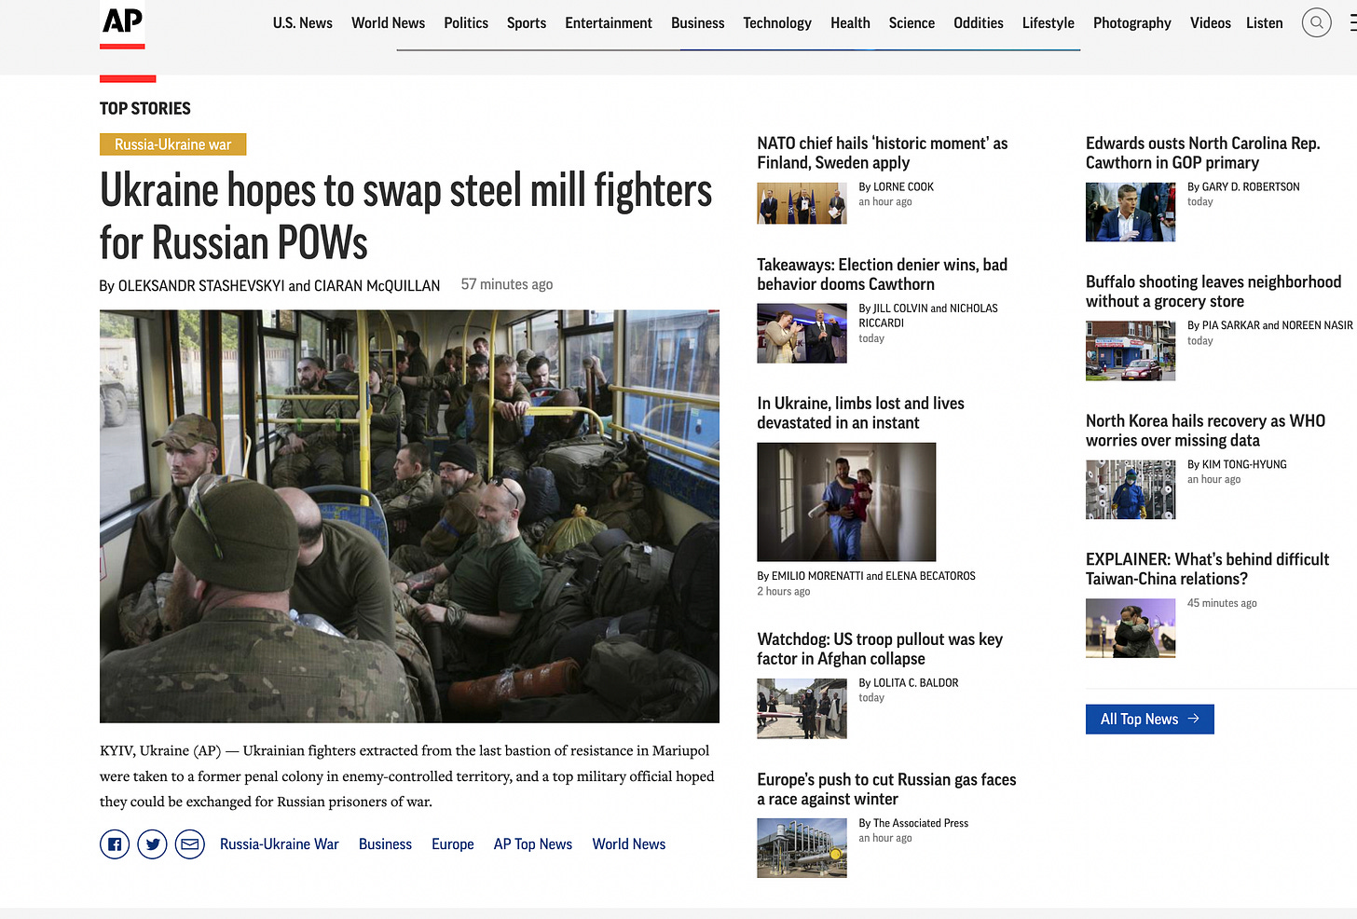This screenshot has width=1357, height=919.
Task: Click the All Top News button
Action: (x=1149, y=720)
